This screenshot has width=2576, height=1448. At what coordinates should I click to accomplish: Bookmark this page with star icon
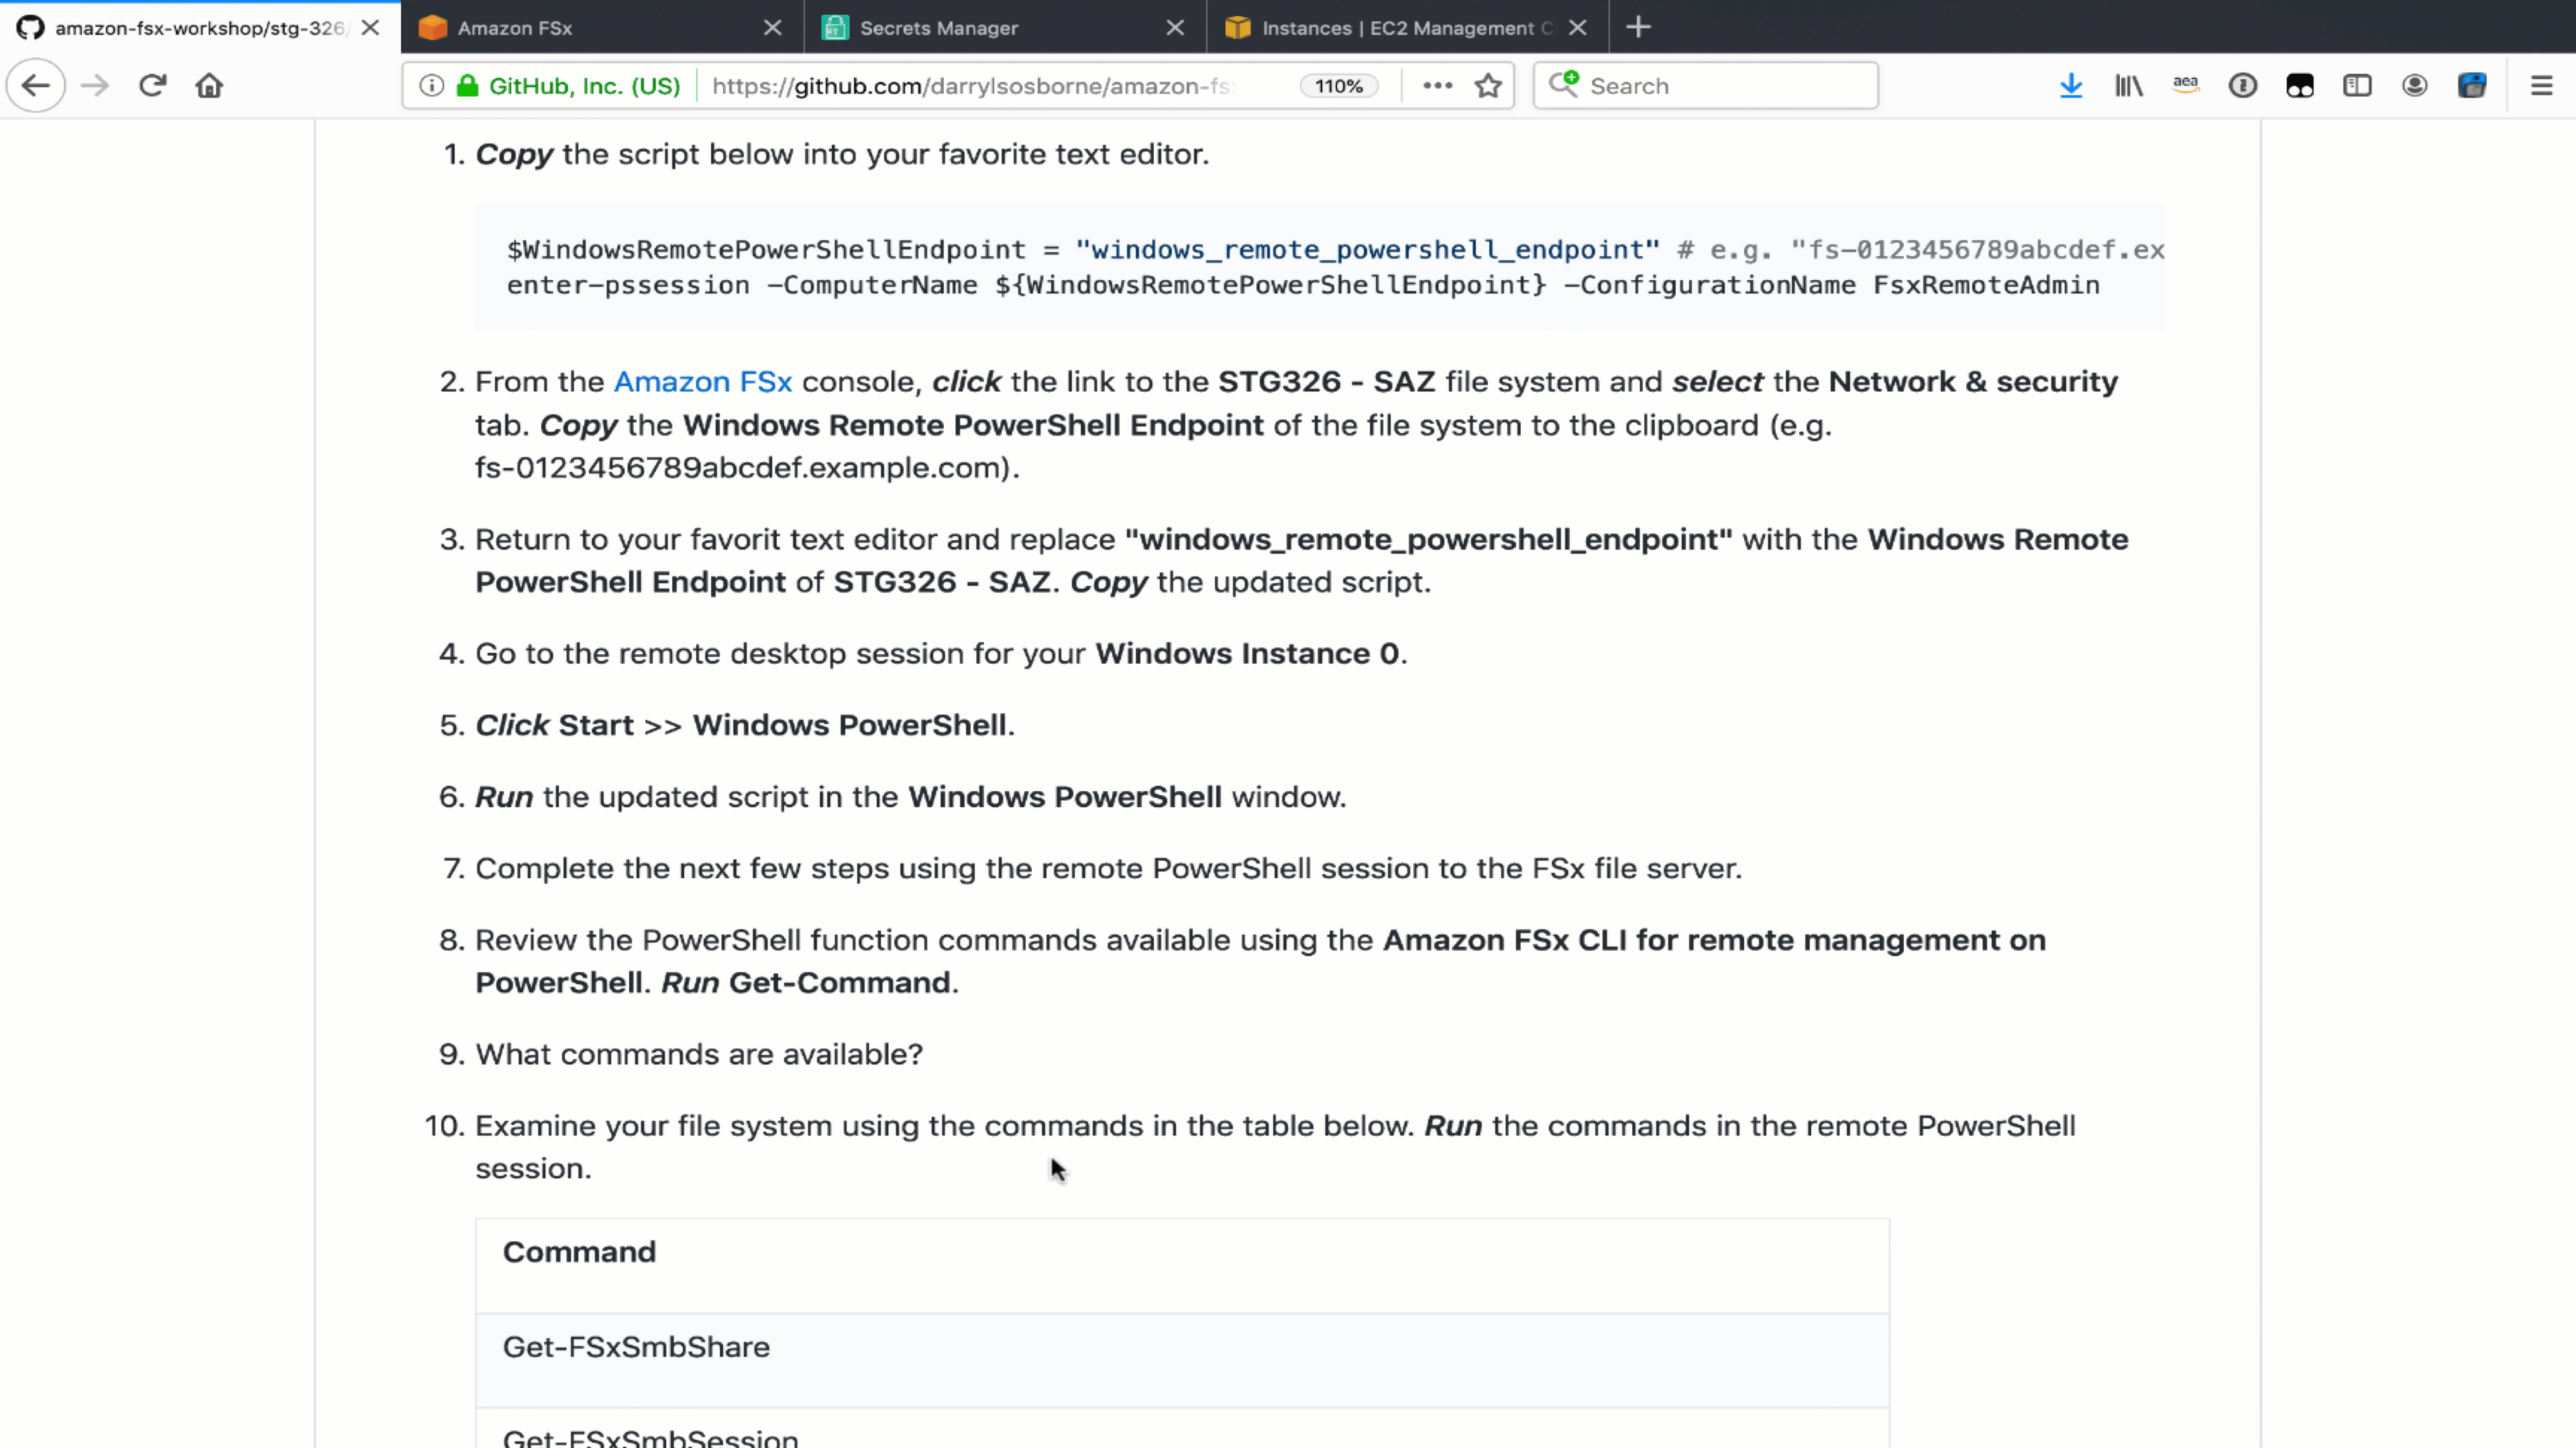click(x=1488, y=86)
